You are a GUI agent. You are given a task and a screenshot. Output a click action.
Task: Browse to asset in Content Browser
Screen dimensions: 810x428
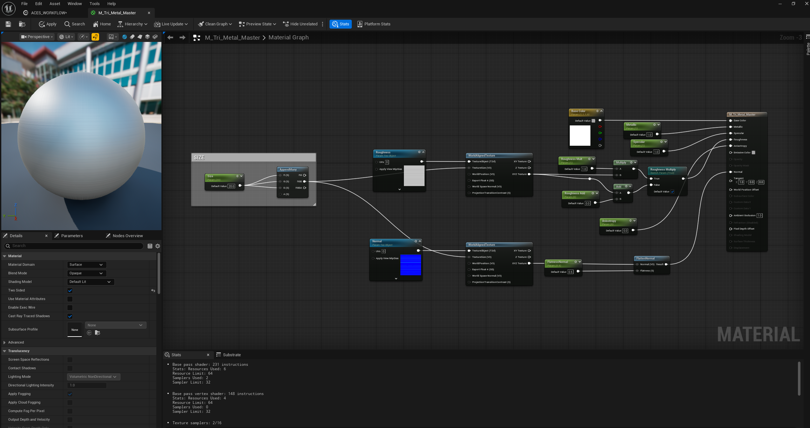[21, 24]
